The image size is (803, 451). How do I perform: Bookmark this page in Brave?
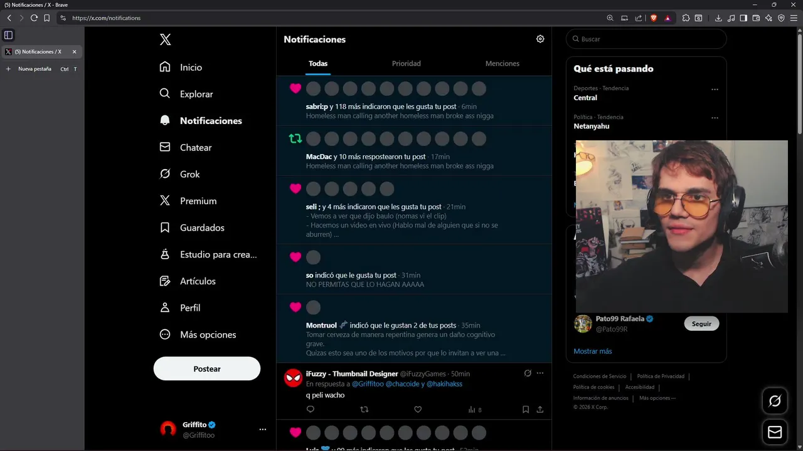[46, 18]
